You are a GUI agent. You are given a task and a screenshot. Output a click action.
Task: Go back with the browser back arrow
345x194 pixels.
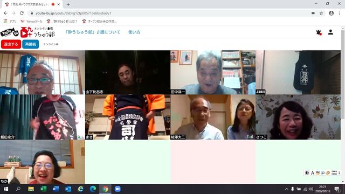[5, 13]
